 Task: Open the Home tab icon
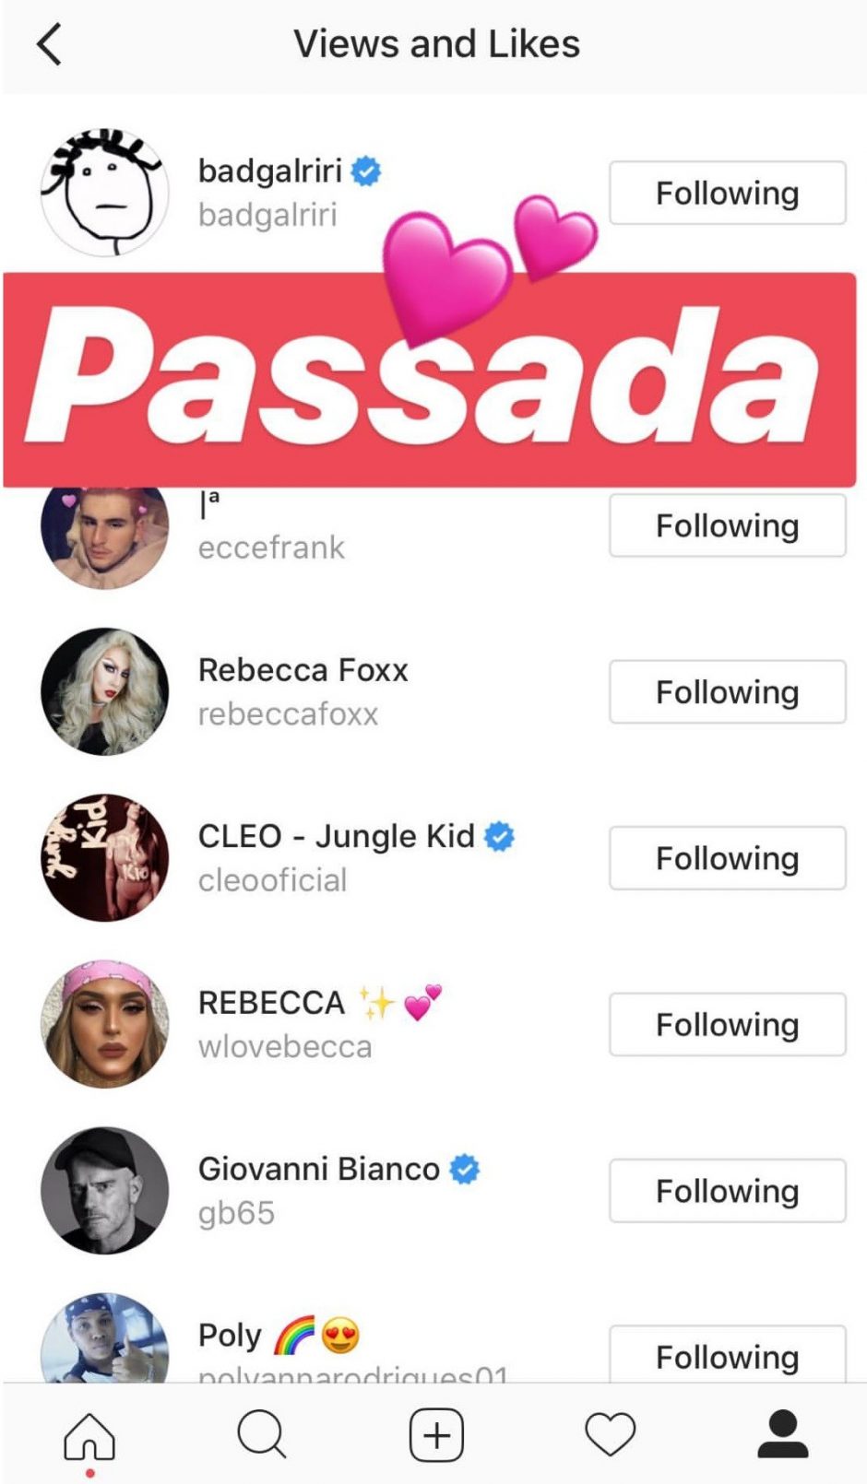pyautogui.click(x=89, y=1436)
